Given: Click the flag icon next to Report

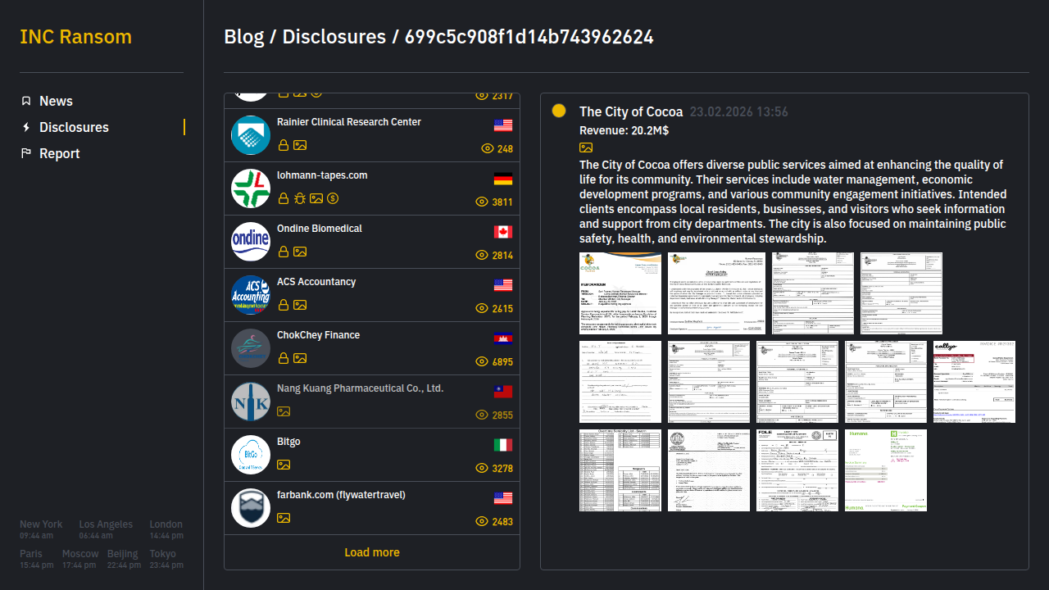Looking at the screenshot, I should [x=26, y=153].
